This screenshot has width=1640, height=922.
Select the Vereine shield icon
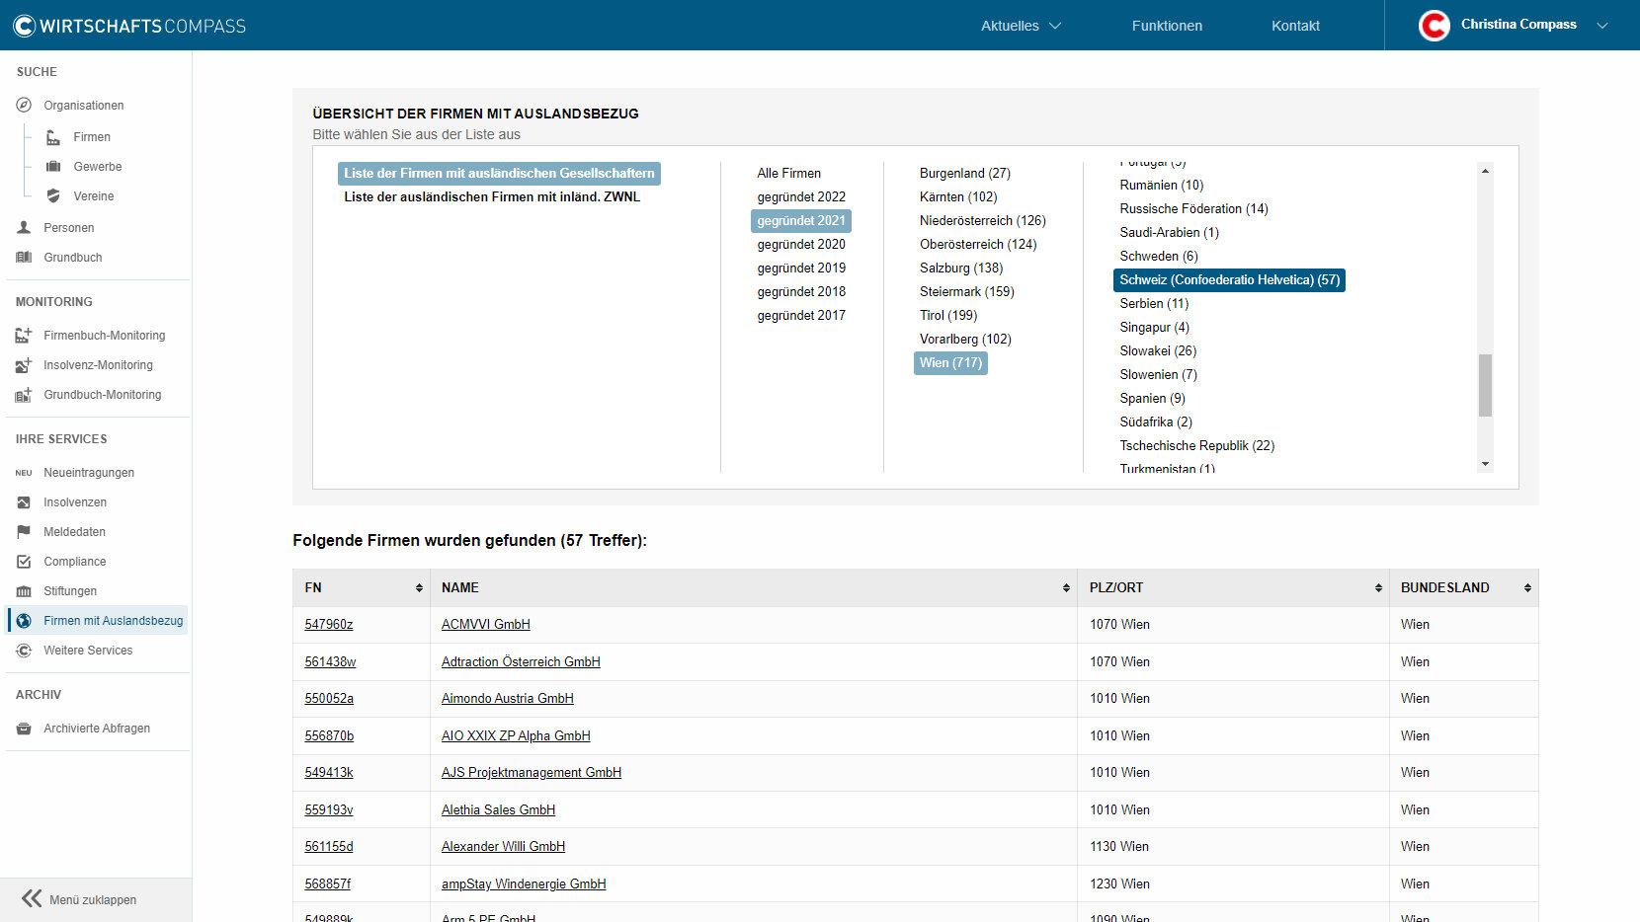click(x=53, y=196)
